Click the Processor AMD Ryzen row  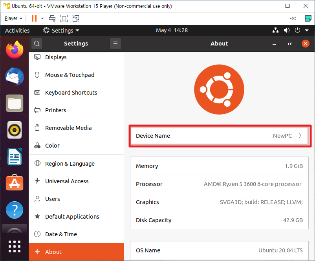220,184
